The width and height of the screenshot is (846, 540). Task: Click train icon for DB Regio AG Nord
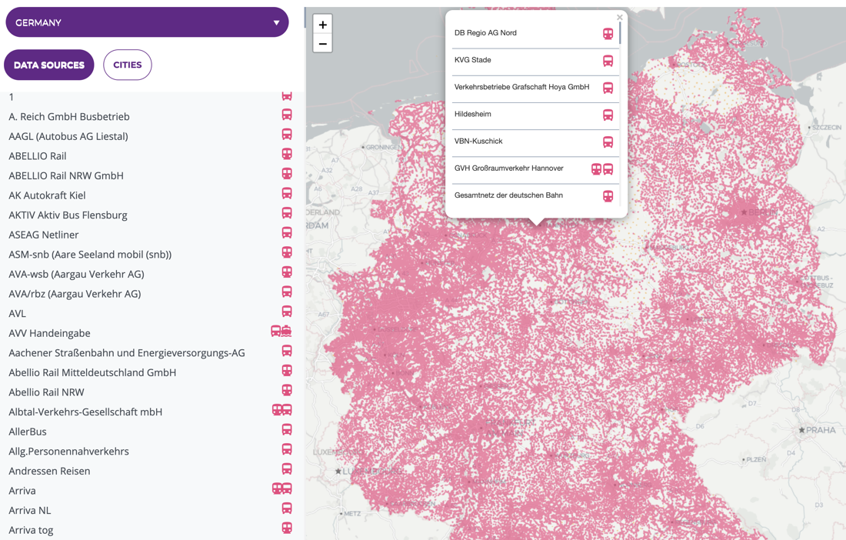[608, 33]
